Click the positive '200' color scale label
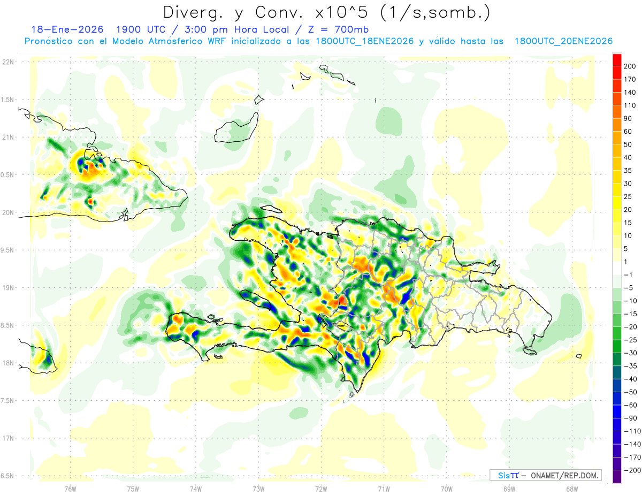Screen dimensions: 642x496 point(631,66)
